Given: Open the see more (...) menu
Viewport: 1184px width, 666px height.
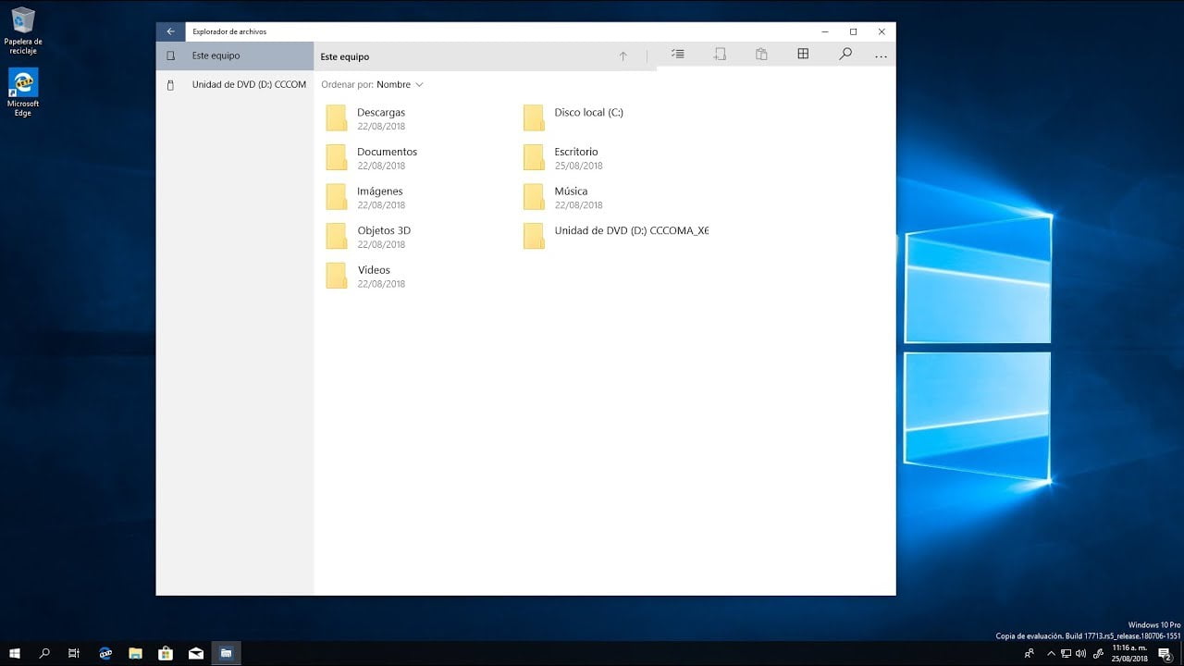Looking at the screenshot, I should 881,55.
